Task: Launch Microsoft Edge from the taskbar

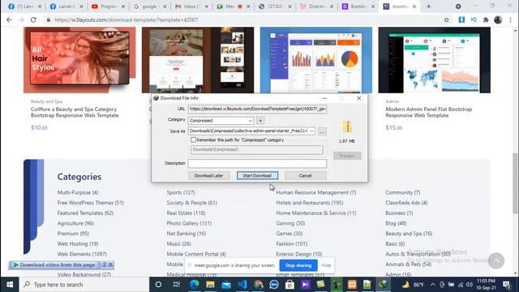Action: [195, 285]
